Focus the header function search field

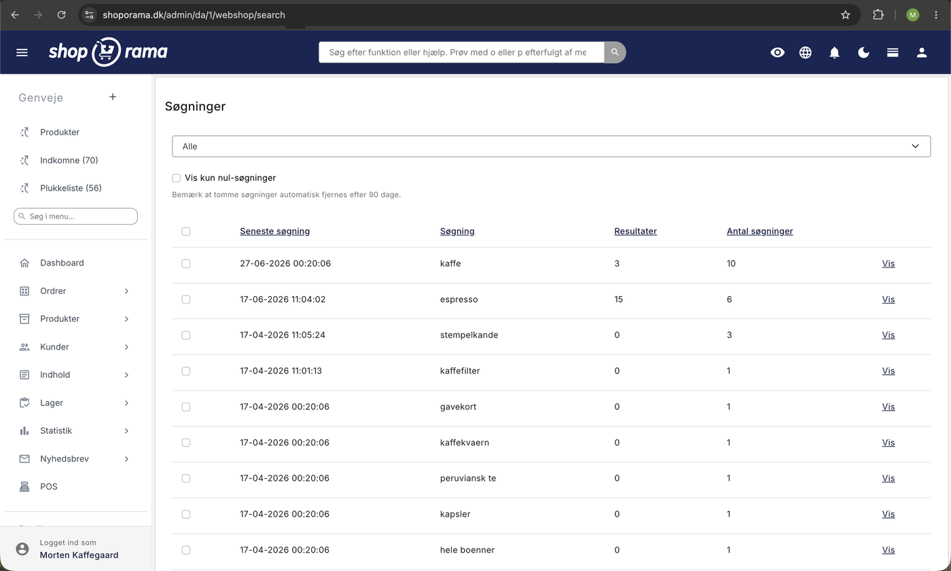(x=461, y=52)
